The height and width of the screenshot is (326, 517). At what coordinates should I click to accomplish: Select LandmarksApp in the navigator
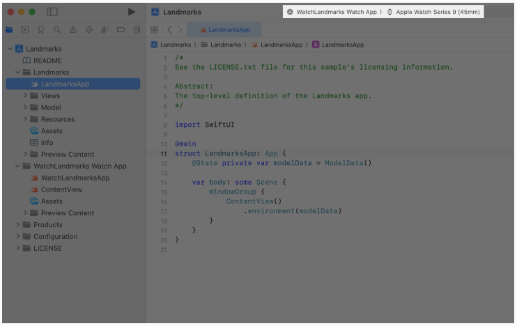coord(73,84)
